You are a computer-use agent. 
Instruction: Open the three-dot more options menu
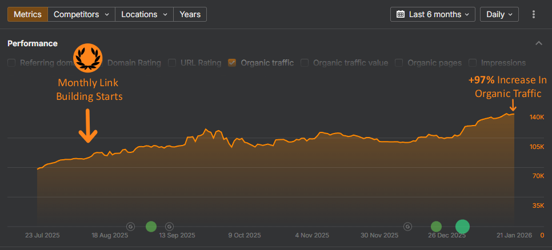[x=534, y=14]
